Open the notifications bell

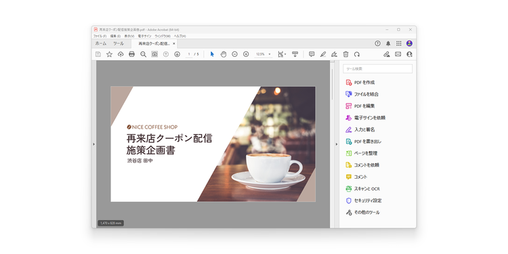point(388,43)
